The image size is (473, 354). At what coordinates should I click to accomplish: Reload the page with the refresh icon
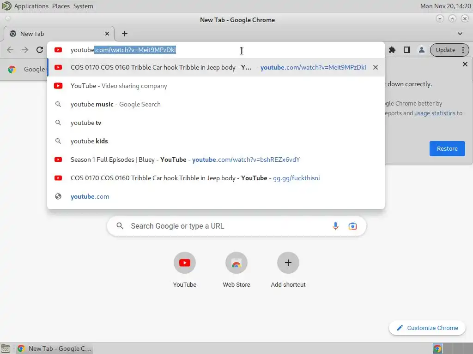pos(40,50)
